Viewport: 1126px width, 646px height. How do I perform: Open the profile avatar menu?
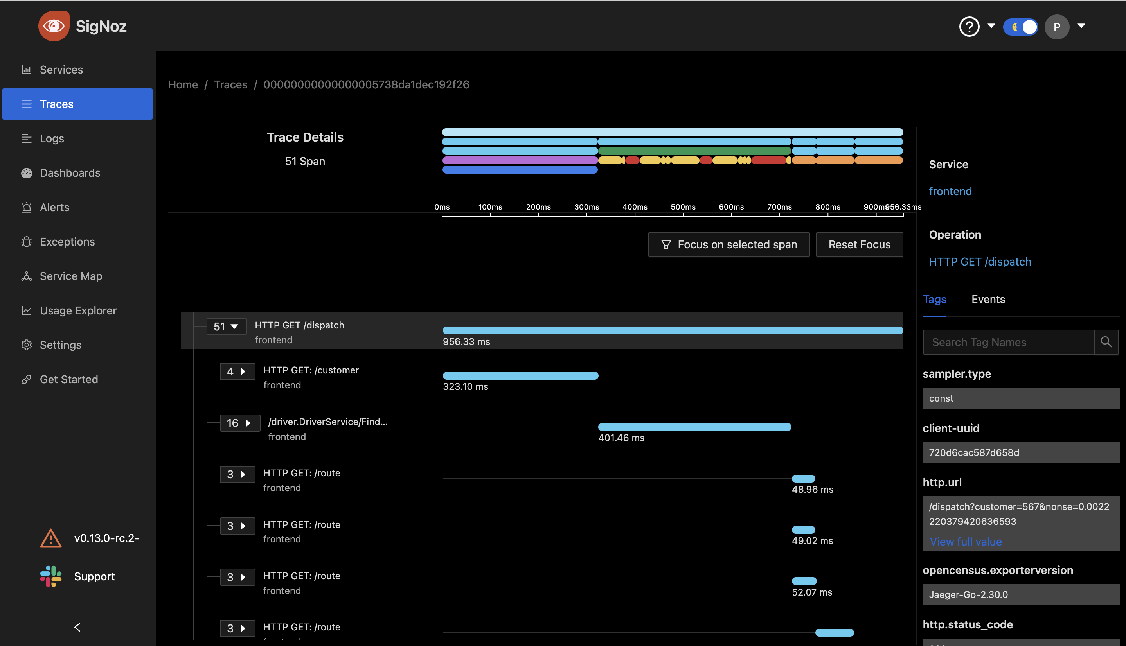(x=1058, y=27)
